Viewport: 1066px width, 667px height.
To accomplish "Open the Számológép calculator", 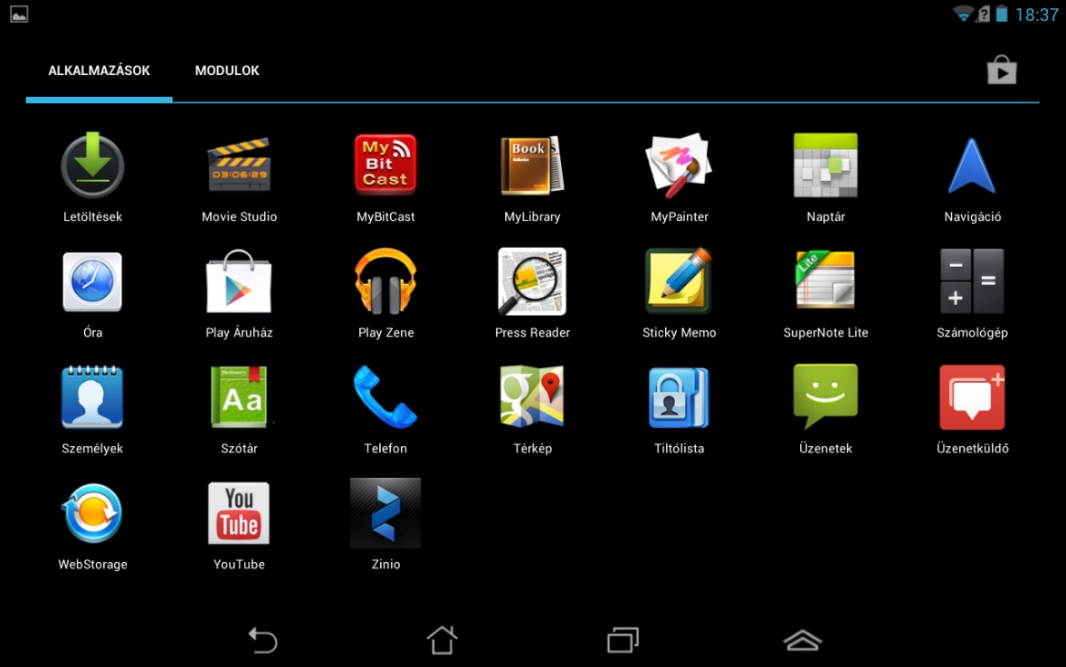I will [972, 281].
